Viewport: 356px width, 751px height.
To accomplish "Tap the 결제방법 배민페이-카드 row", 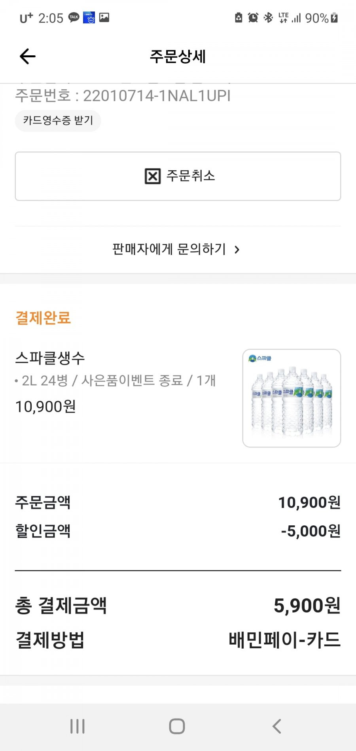I will 178,640.
